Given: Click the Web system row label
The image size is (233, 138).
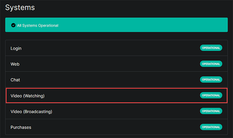Looking at the screenshot, I should point(15,64).
